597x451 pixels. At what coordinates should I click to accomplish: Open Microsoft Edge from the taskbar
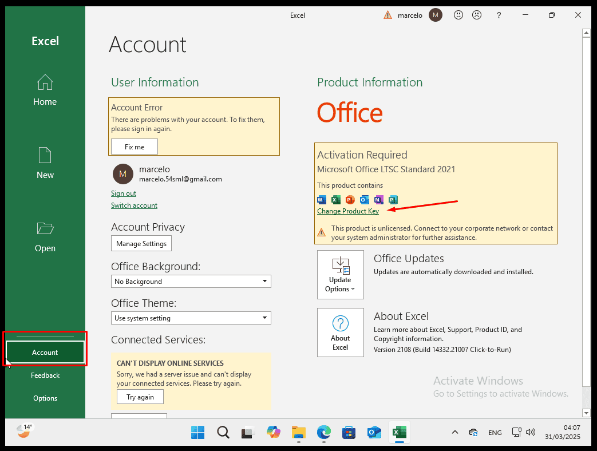(x=323, y=433)
